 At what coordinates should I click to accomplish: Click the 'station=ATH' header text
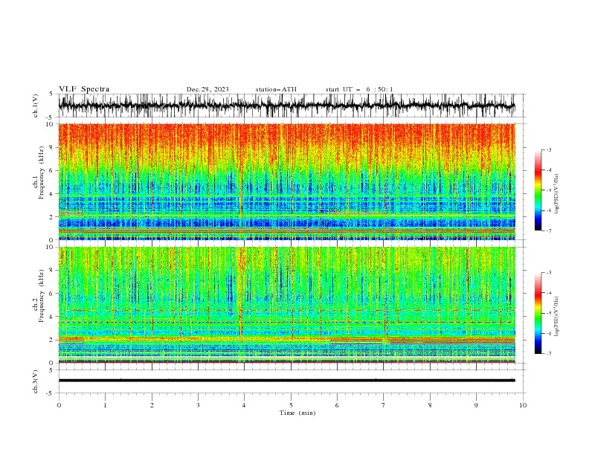click(x=276, y=89)
